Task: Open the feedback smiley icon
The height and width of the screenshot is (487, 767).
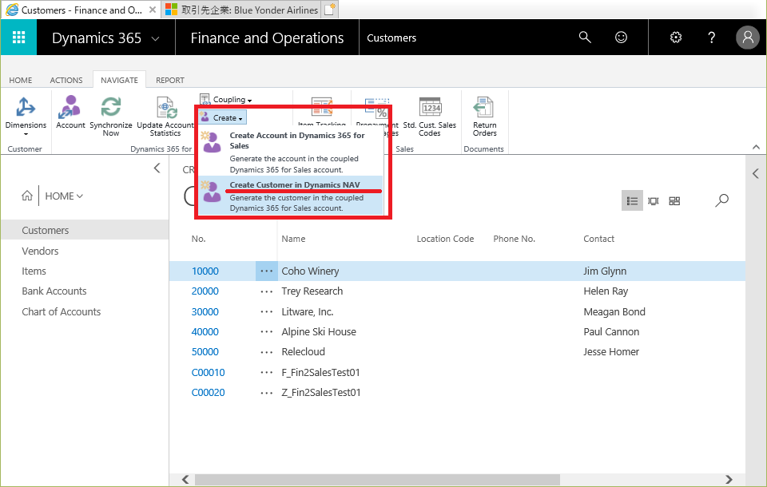Action: (621, 38)
